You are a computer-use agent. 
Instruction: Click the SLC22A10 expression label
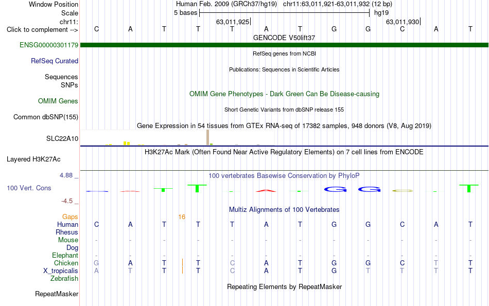62,139
